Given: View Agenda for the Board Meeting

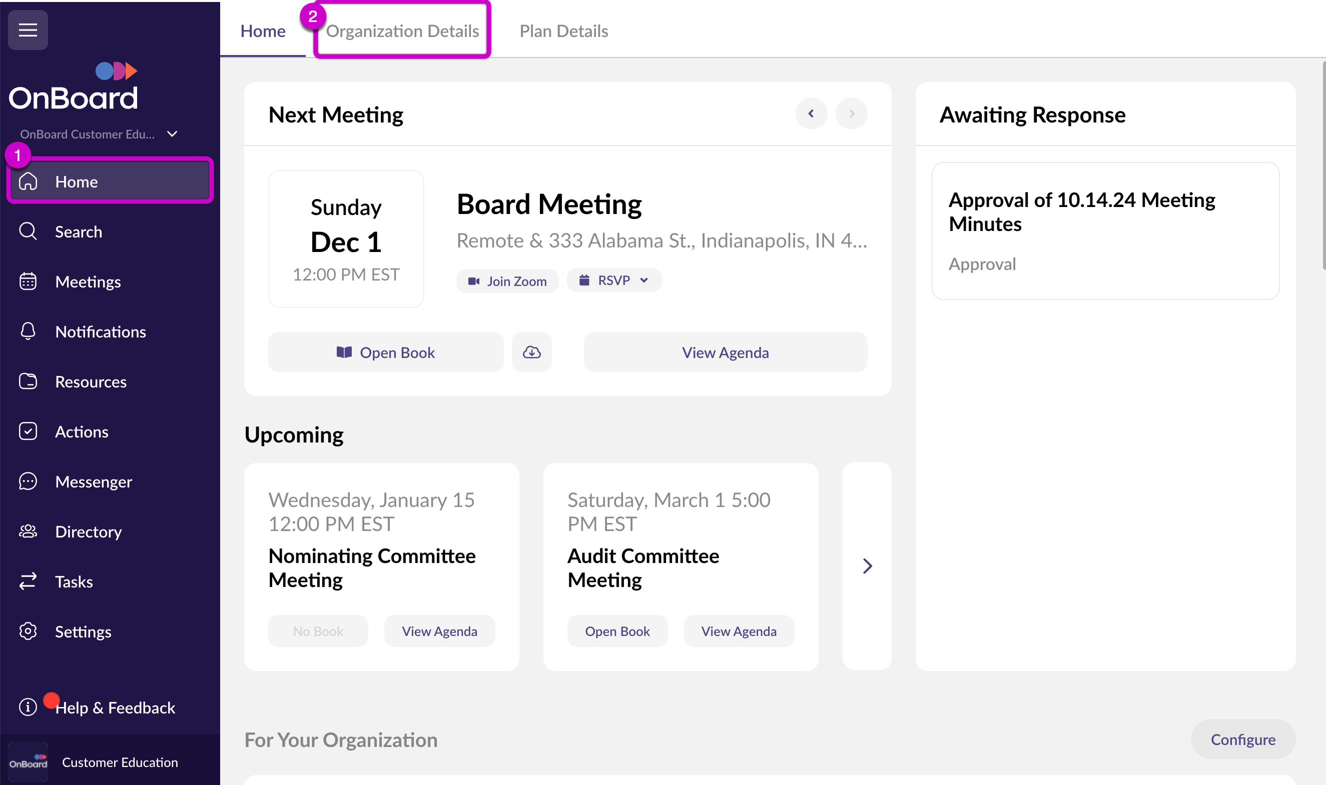Looking at the screenshot, I should click(x=725, y=352).
